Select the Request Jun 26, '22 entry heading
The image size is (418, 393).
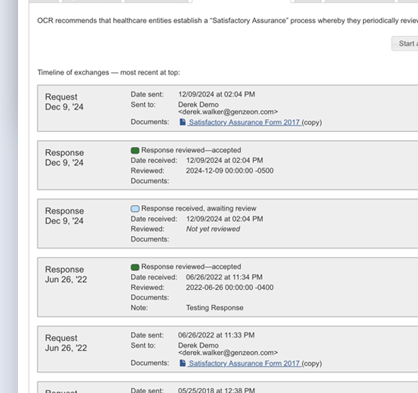(x=66, y=343)
